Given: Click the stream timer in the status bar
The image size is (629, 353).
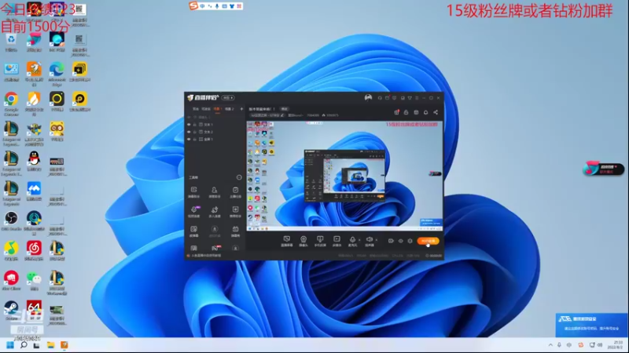Looking at the screenshot, I should [x=434, y=256].
